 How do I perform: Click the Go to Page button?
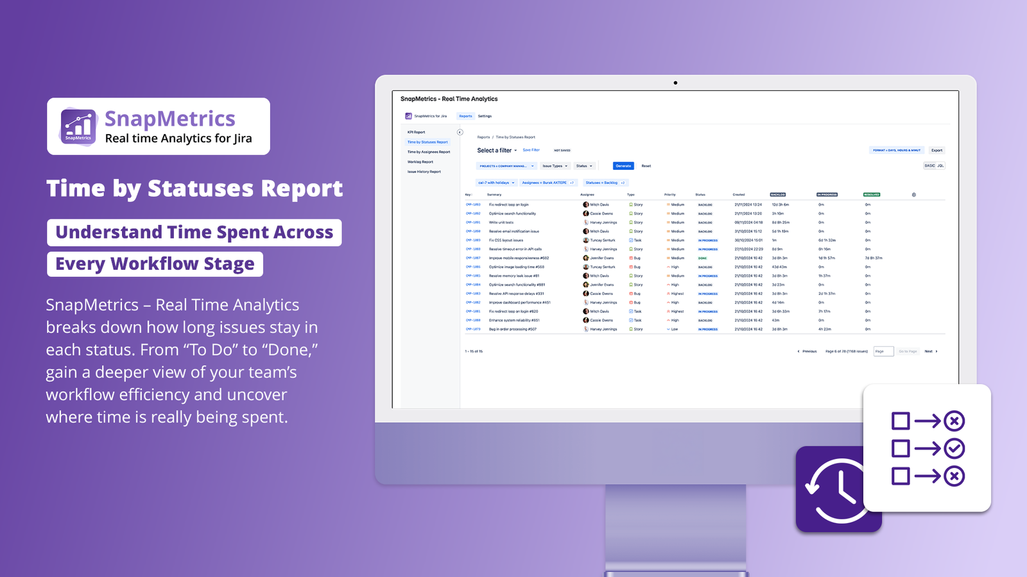908,351
